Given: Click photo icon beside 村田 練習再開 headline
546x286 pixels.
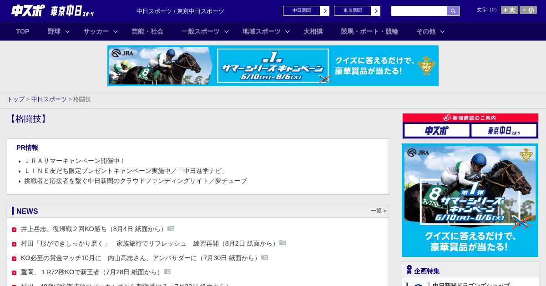Looking at the screenshot, I should (283, 243).
